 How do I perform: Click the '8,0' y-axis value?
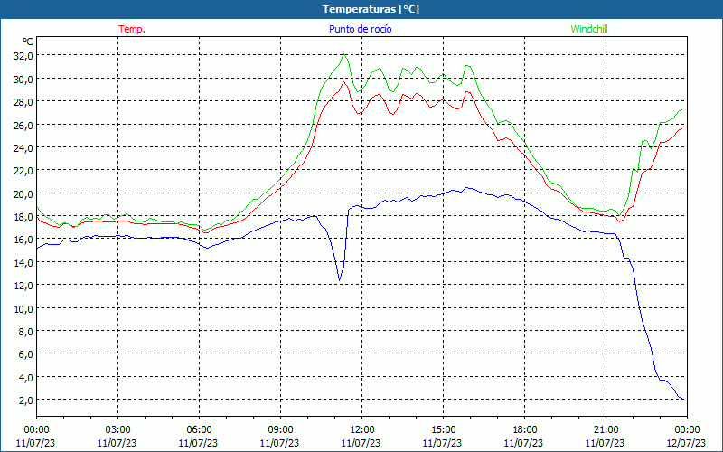click(25, 331)
